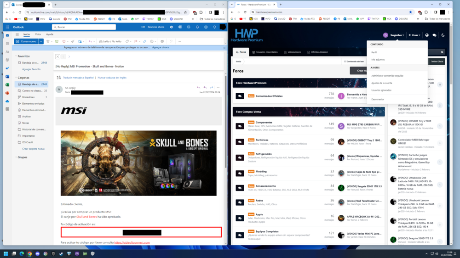This screenshot has height=258, width=460.
Task: Toggle Leído / No leído status
Action: (x=110, y=41)
